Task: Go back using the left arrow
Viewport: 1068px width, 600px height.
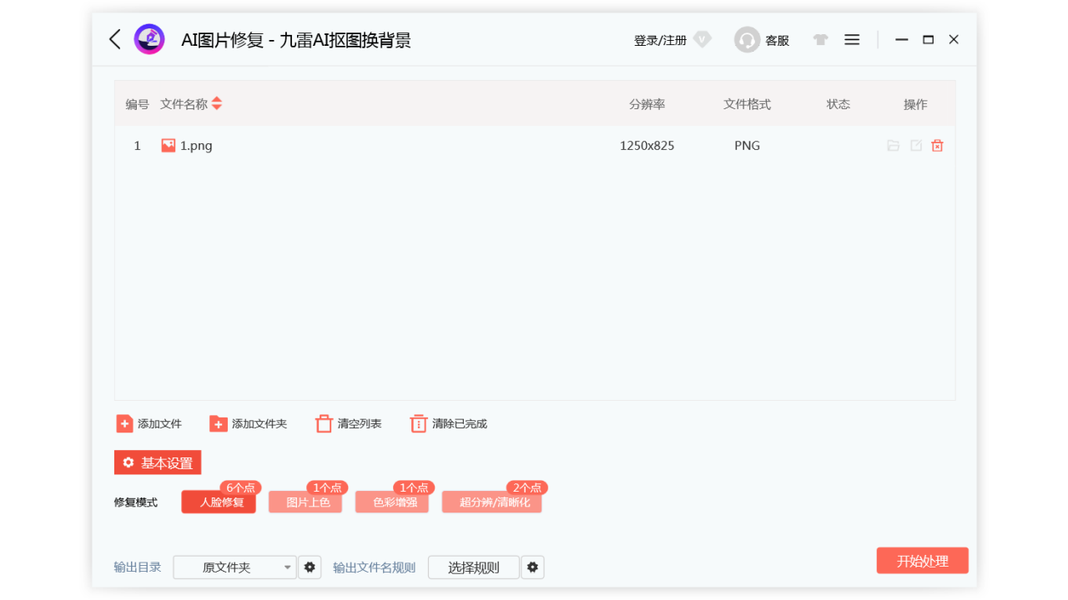Action: click(114, 39)
